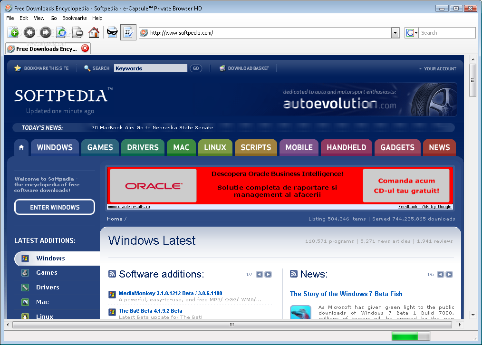
Task: Go to previous Software additions page
Action: click(260, 274)
